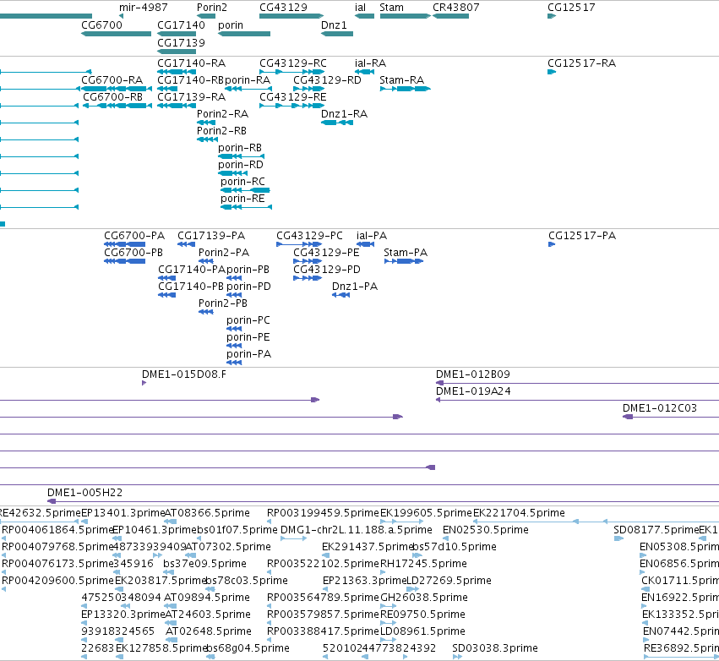Click the CG43129 gene span bar

pos(291,16)
